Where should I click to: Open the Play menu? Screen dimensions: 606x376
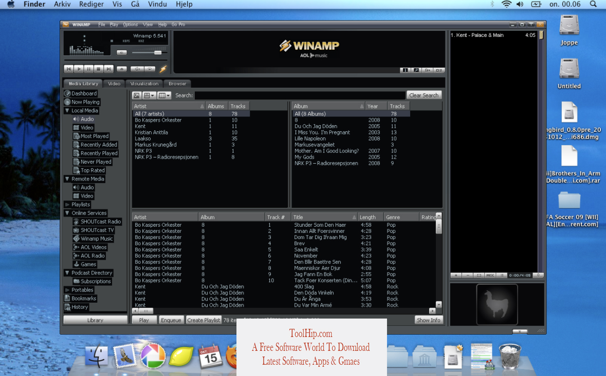pos(114,24)
